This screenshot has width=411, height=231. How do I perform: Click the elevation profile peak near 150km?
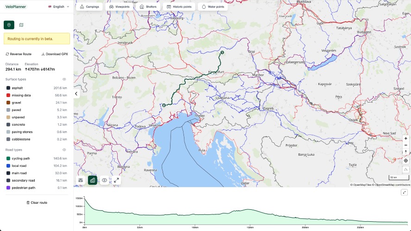(x=248, y=209)
